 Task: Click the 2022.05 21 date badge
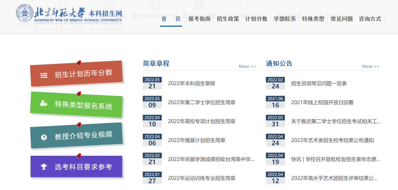point(152,83)
